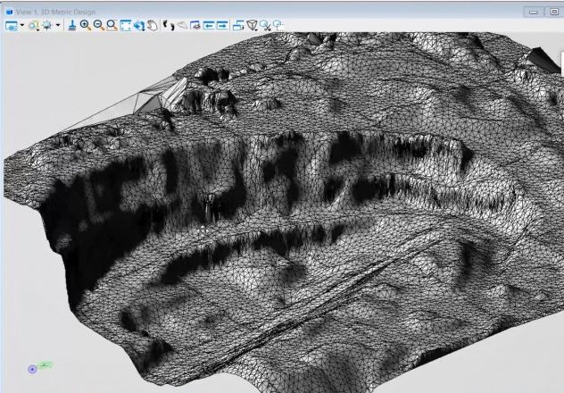Click the ACS triad marker in the view
Image resolution: width=564 pixels, height=393 pixels.
33,368
